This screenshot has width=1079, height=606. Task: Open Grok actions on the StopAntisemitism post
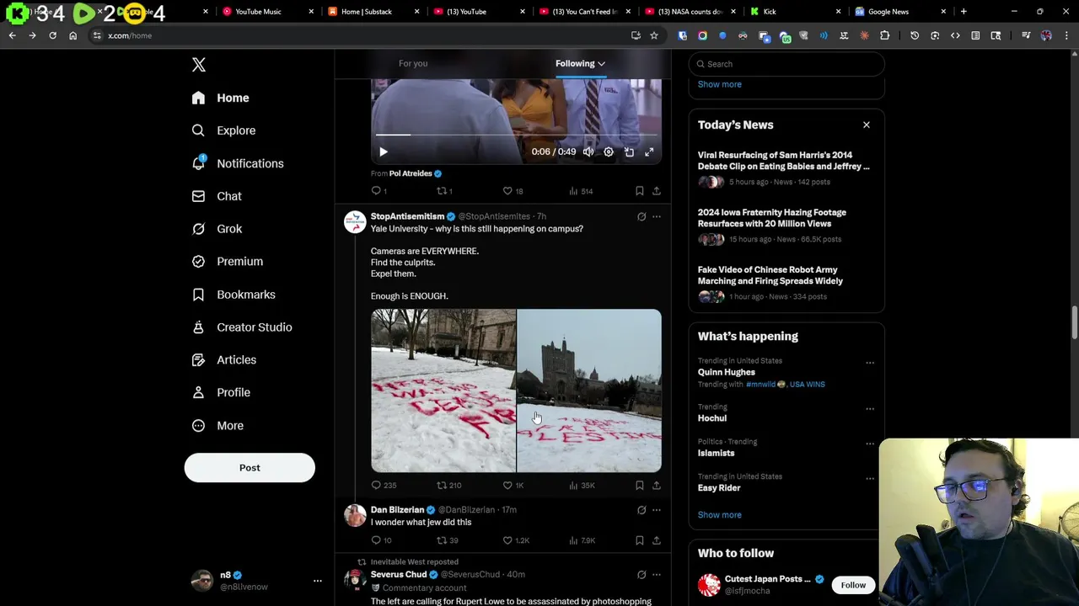[641, 216]
